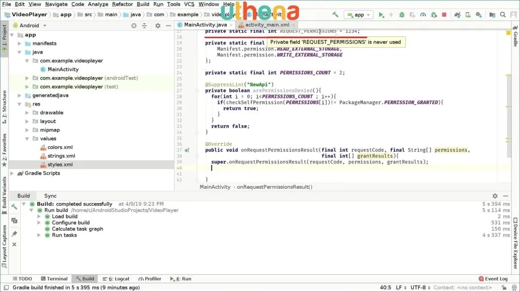Click onRequestPermissionsResult() breadcrumb

(275, 187)
